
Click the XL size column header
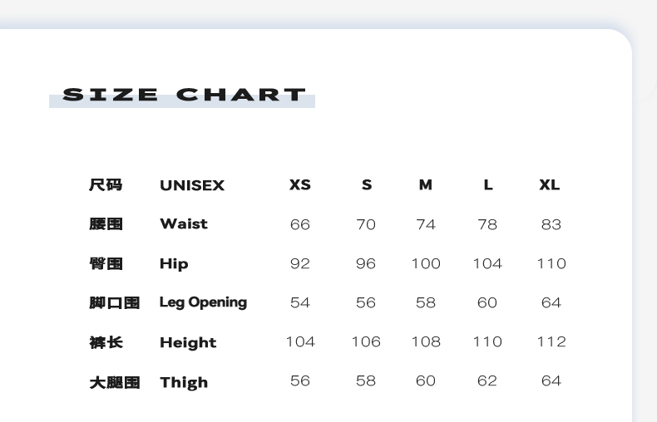pyautogui.click(x=550, y=184)
